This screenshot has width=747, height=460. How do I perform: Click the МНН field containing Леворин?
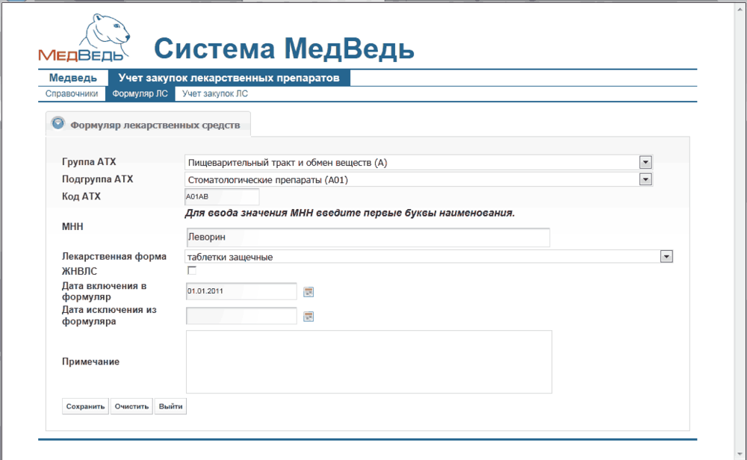(368, 237)
